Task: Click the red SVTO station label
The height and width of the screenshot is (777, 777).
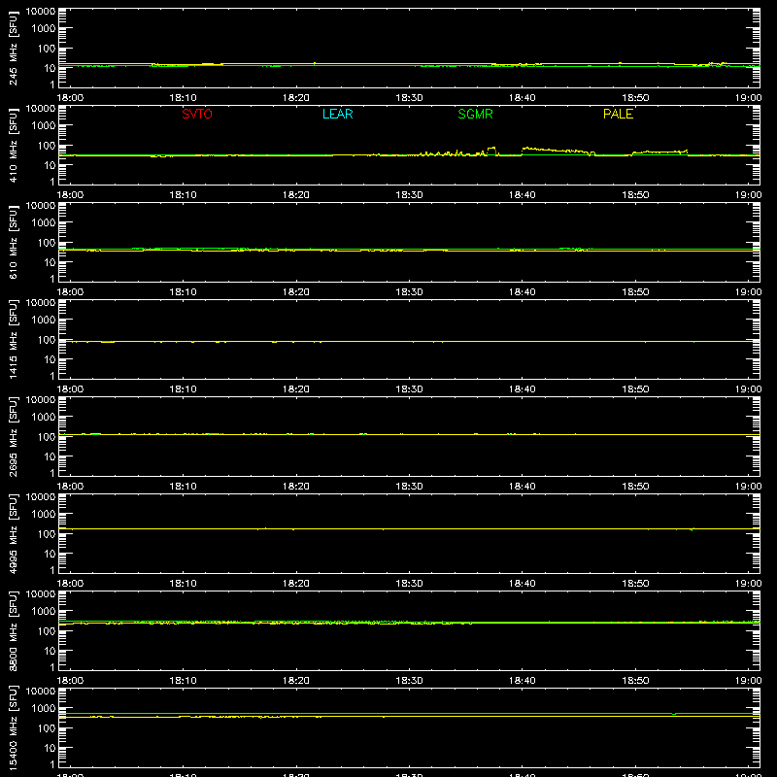Action: pyautogui.click(x=197, y=114)
